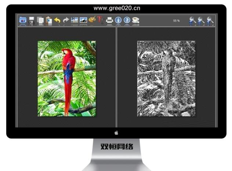Viewport: 232px width, 171px height.
Task: Click the copy documents icon
Action: 40,21
